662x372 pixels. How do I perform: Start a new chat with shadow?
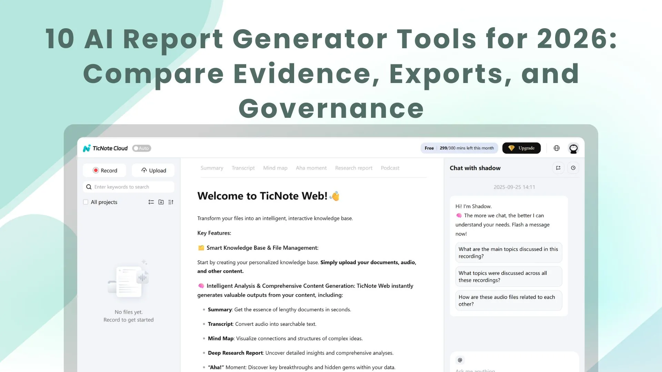click(558, 168)
